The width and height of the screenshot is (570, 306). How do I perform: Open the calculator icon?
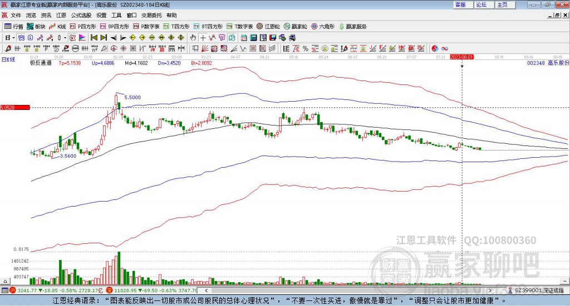tap(253, 38)
